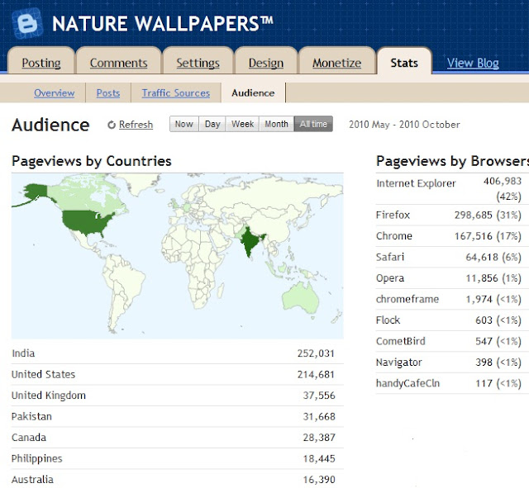
Task: Show stats for Week
Action: coord(242,124)
